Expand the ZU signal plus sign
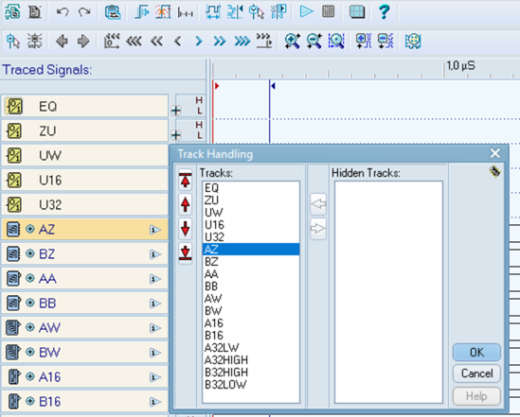The height and width of the screenshot is (417, 520). point(176,134)
